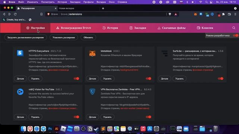This screenshot has height=134, width=239.
Task: Click Удалить for MetaMask extension
Action: pos(108,79)
